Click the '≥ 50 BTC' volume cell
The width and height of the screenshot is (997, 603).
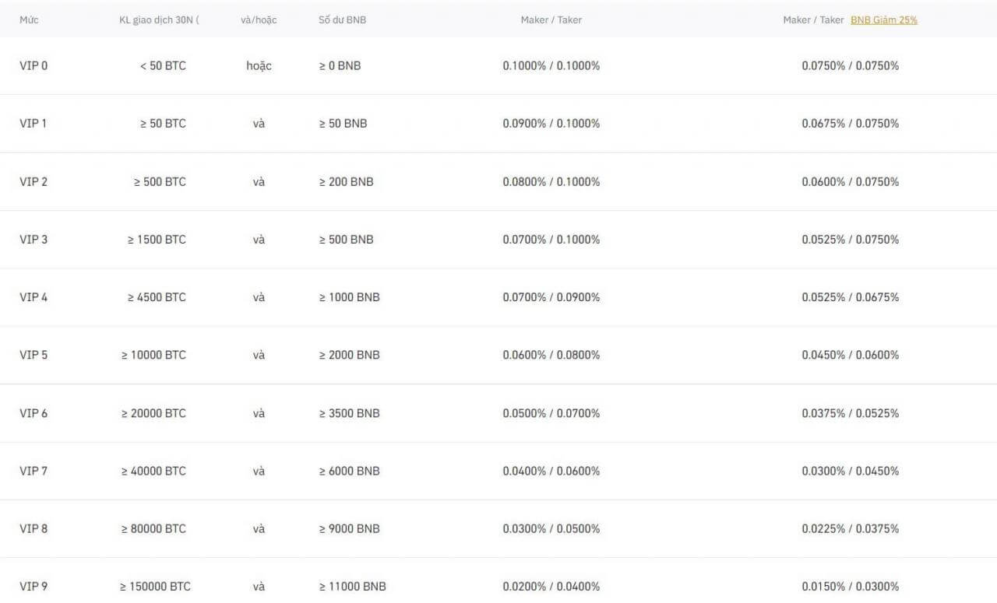click(163, 124)
